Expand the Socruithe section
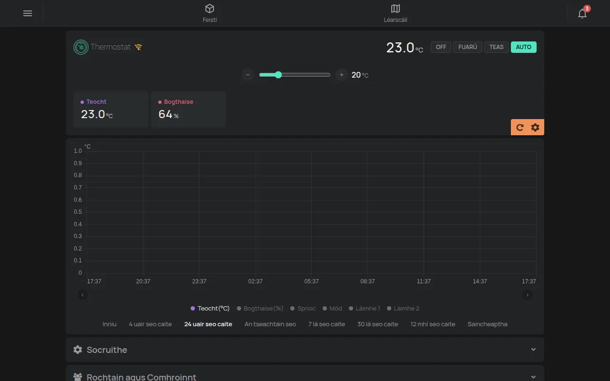Screen dimensions: 610x381 tap(305, 350)
